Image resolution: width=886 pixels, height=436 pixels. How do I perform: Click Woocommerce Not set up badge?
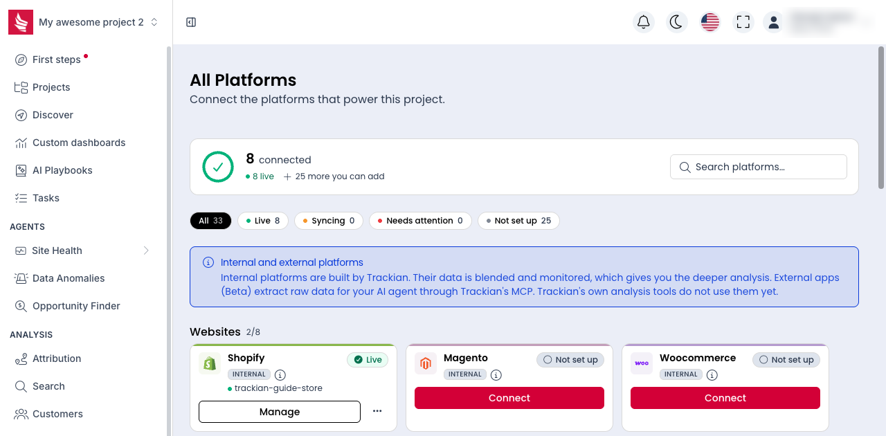click(x=786, y=360)
